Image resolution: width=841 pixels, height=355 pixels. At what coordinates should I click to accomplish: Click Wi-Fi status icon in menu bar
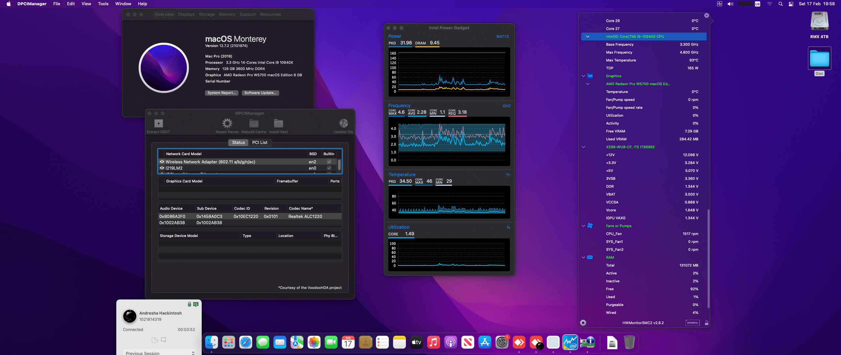770,4
